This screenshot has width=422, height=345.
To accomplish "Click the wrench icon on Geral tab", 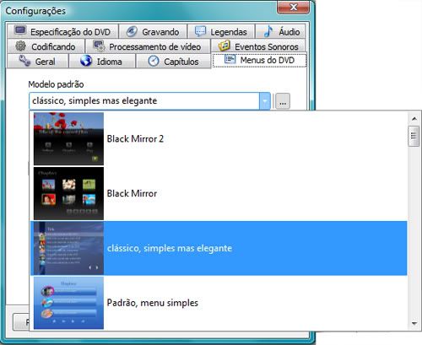I will (x=24, y=61).
